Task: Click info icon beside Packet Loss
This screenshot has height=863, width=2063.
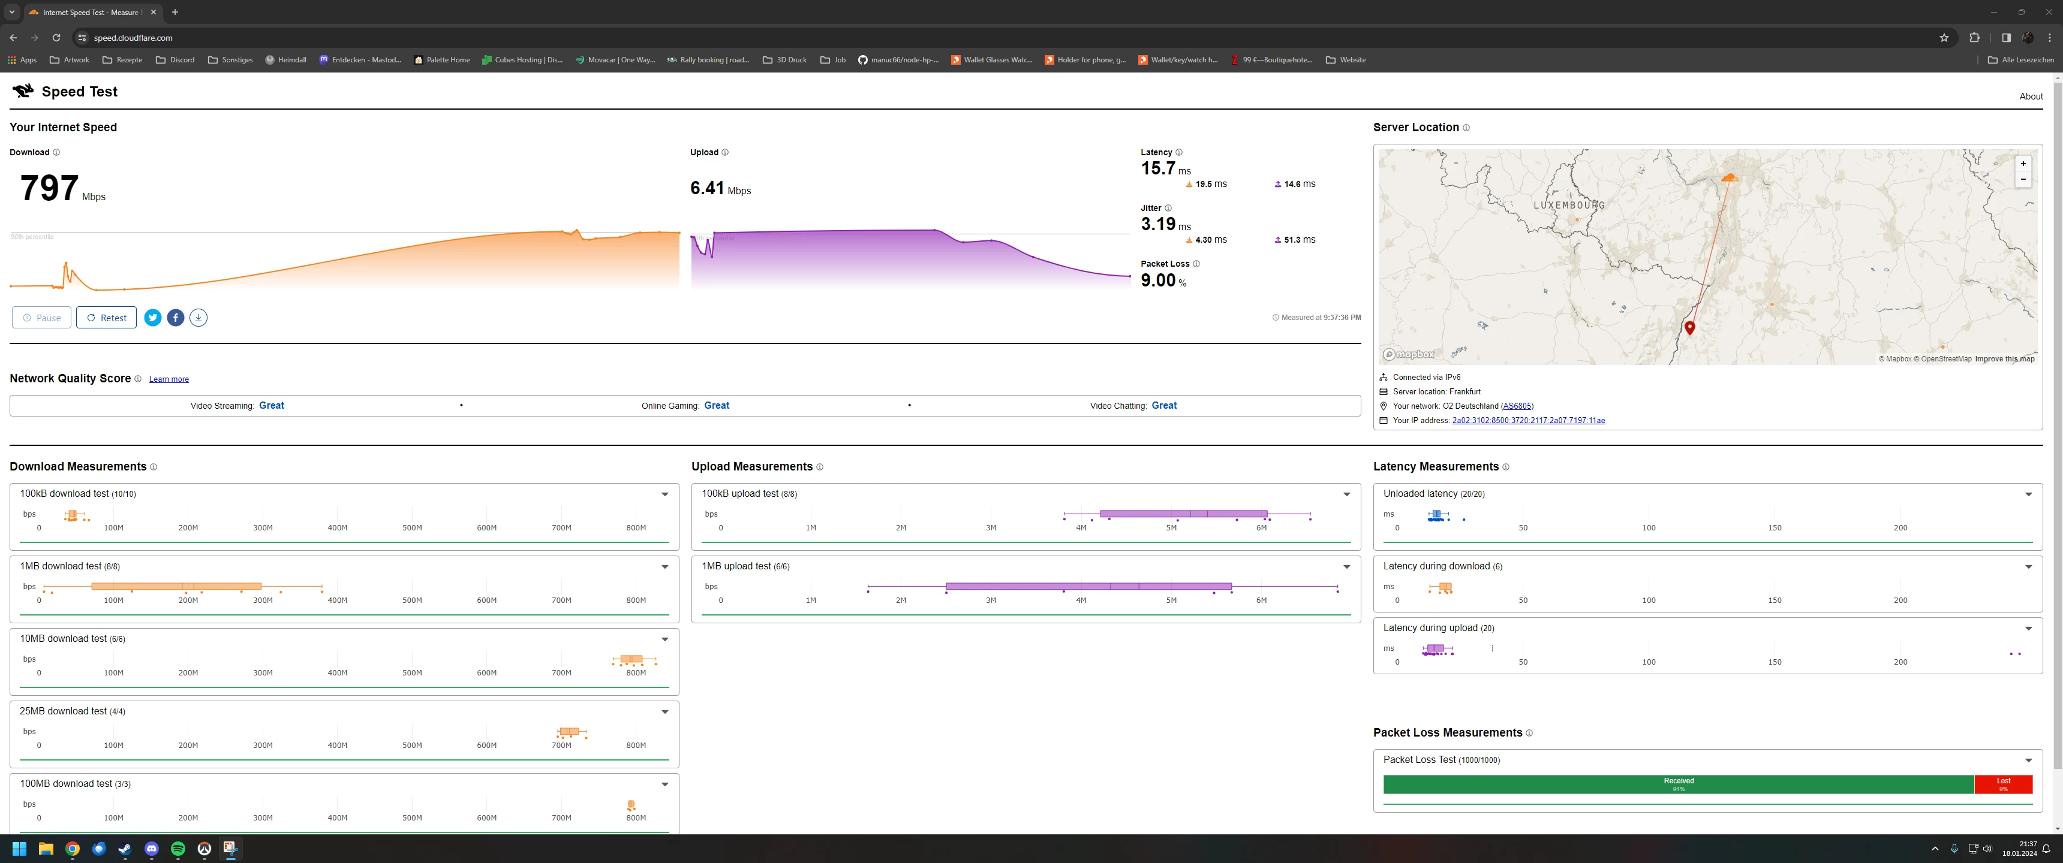Action: [x=1196, y=263]
